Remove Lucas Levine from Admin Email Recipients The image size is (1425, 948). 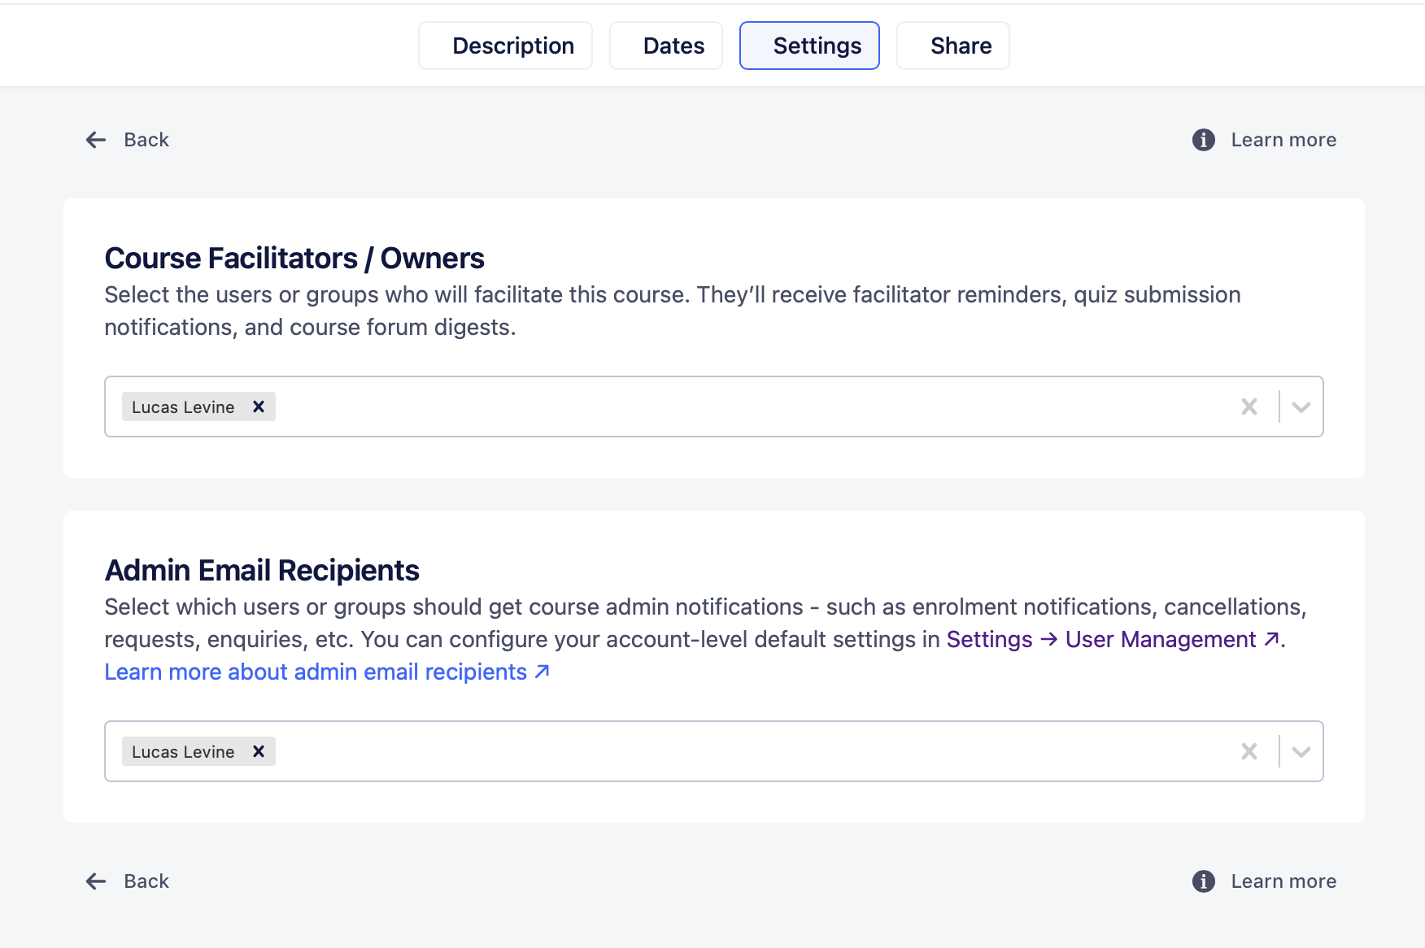click(x=259, y=751)
